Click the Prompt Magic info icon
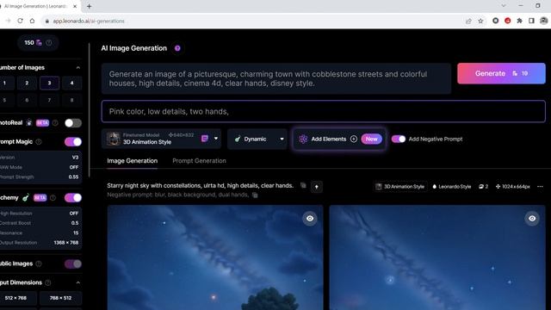The height and width of the screenshot is (310, 551). [x=39, y=141]
